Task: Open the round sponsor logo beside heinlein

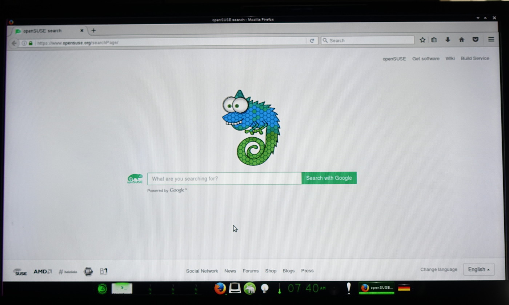Action: coord(88,271)
